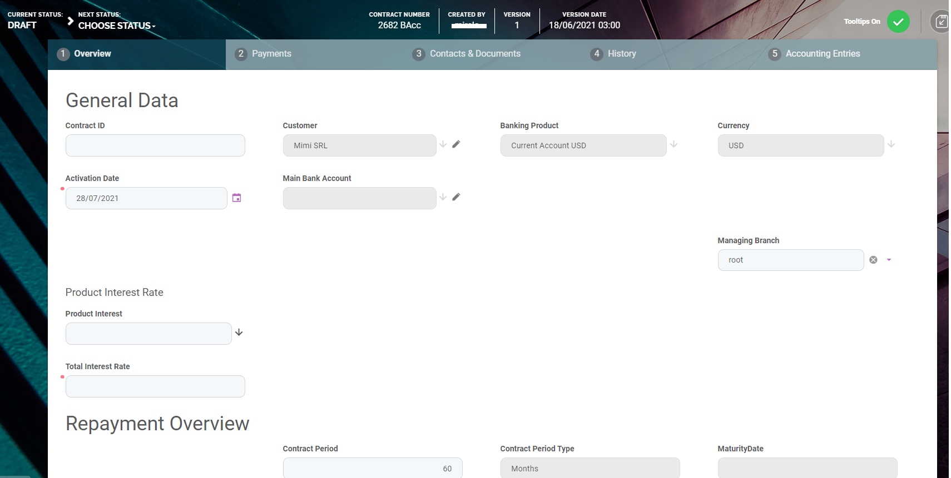Image resolution: width=951 pixels, height=478 pixels.
Task: Click the Contract ID input field
Action: pos(155,145)
